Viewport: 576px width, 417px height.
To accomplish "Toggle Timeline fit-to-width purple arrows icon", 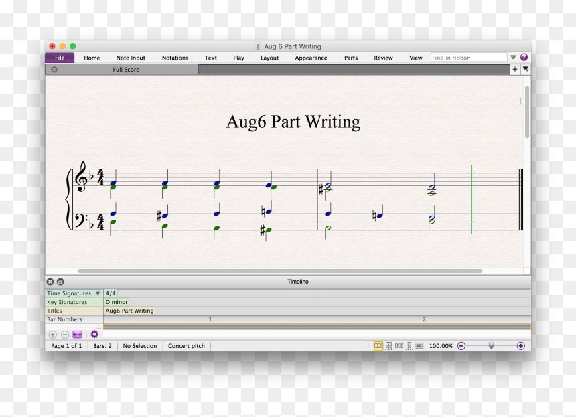I will click(77, 335).
